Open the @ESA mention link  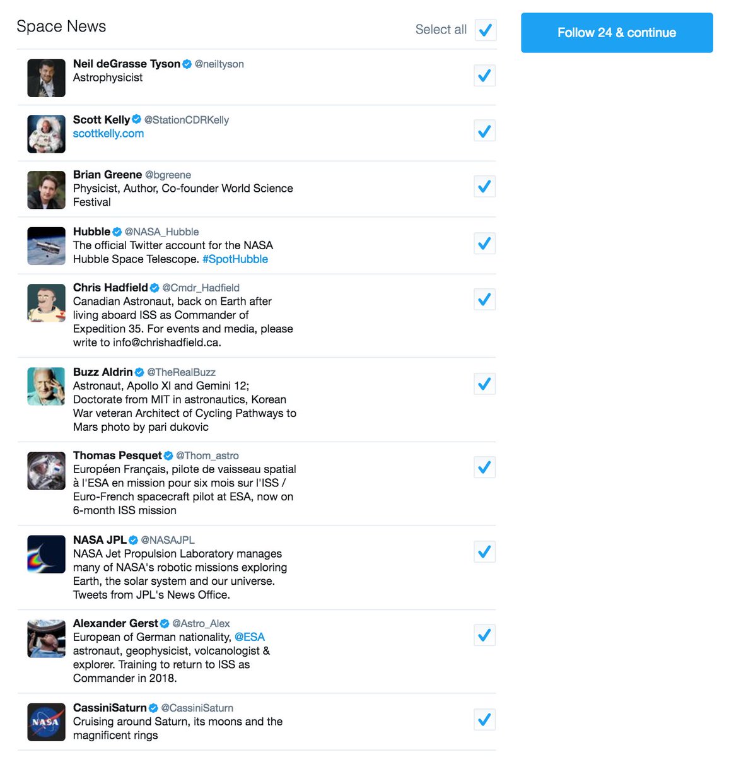(250, 637)
